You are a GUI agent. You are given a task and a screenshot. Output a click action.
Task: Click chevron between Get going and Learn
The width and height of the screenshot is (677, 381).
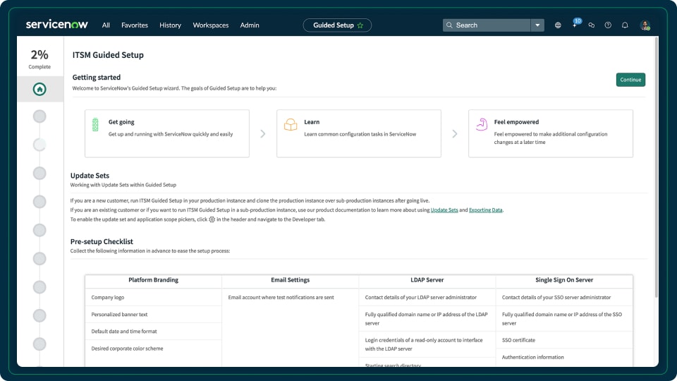(x=263, y=133)
